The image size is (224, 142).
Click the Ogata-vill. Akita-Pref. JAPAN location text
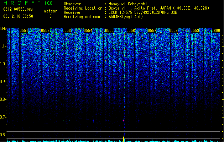(x=159, y=8)
